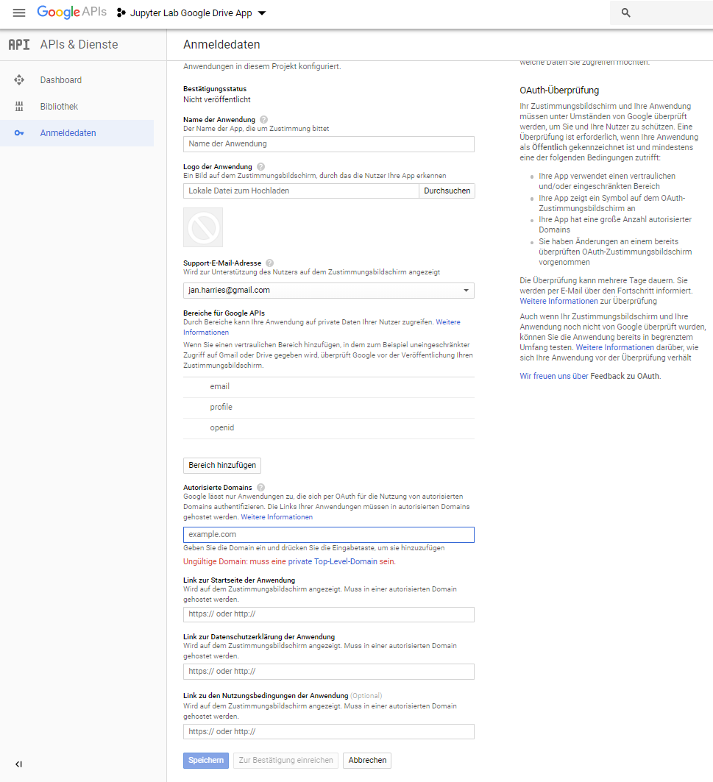The width and height of the screenshot is (713, 782).
Task: Focus the example.com domain input field
Action: click(x=328, y=535)
